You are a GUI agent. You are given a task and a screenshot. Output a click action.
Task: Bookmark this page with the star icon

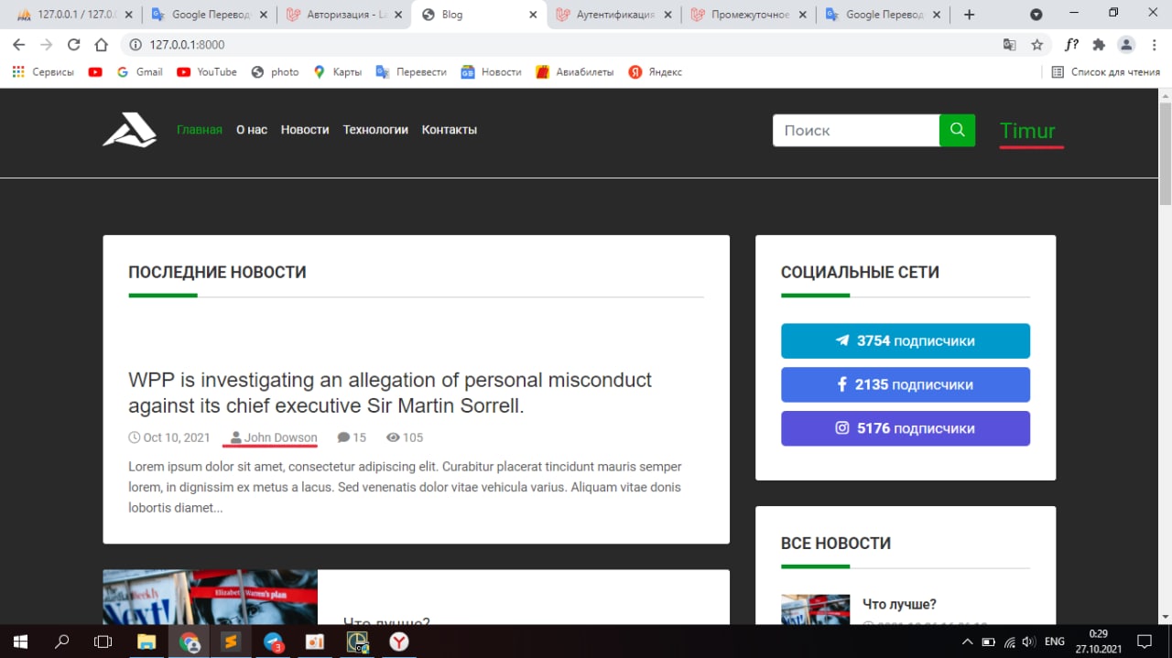(x=1036, y=44)
